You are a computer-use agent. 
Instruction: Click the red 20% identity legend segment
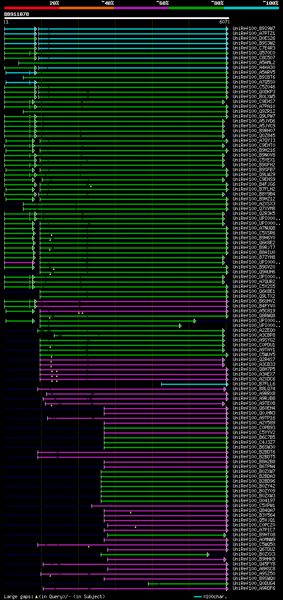click(x=32, y=8)
